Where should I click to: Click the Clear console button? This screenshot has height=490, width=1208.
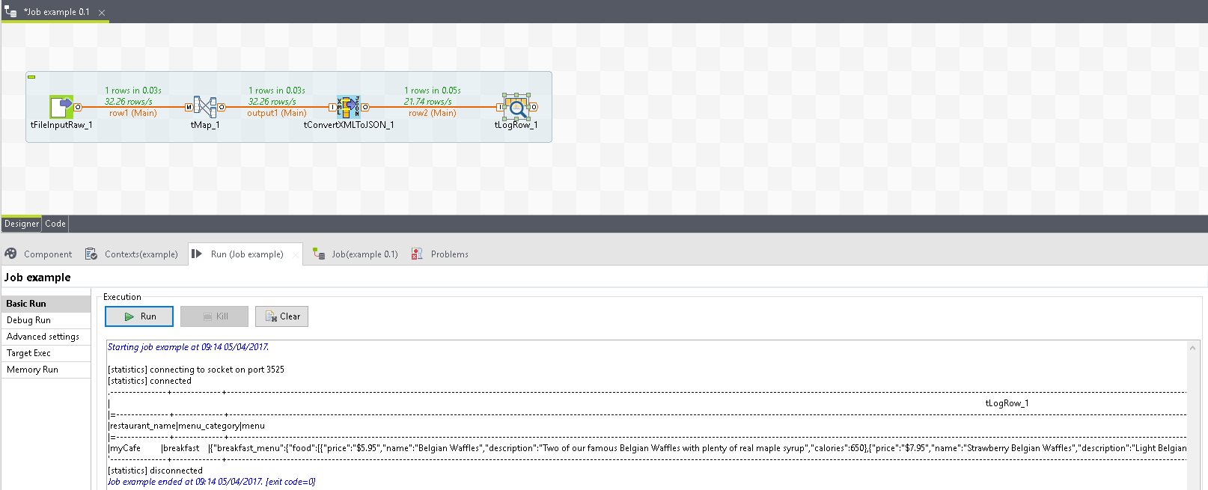[x=281, y=316]
